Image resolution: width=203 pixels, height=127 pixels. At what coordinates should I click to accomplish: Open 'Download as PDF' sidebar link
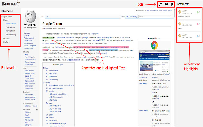[30, 97]
